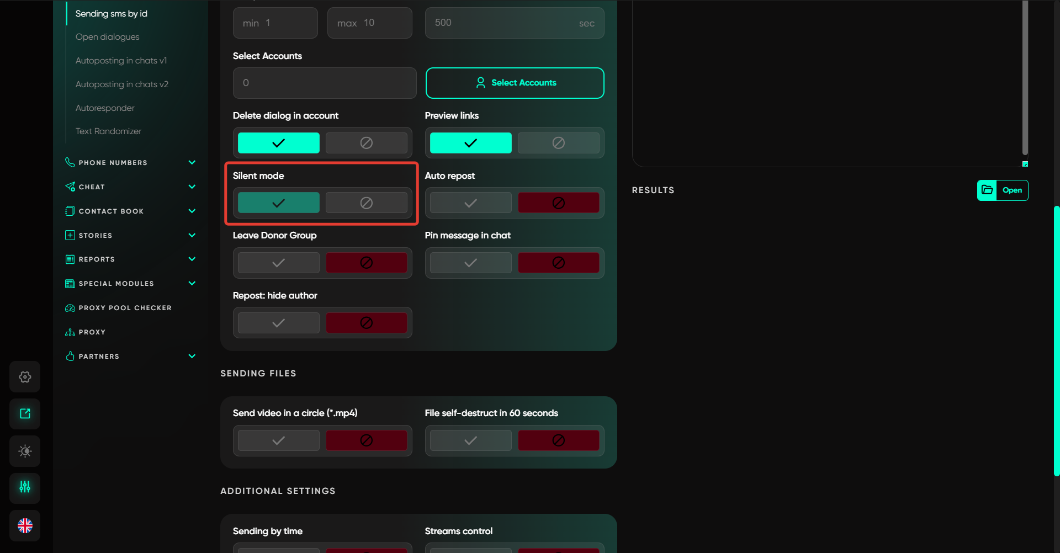The height and width of the screenshot is (553, 1060).
Task: Click the sliders equalizer icon
Action: [x=25, y=488]
